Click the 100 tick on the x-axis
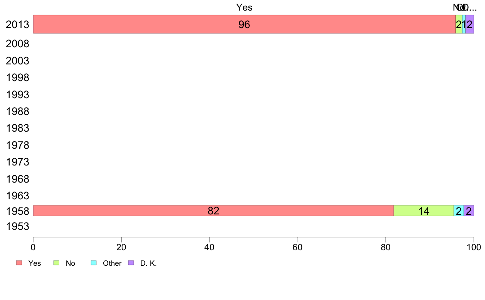Screen dimensions: 485x300 [x=474, y=247]
